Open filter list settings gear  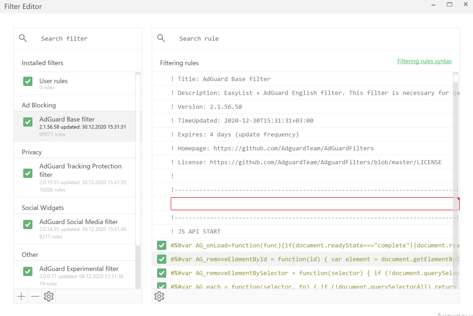click(x=49, y=297)
